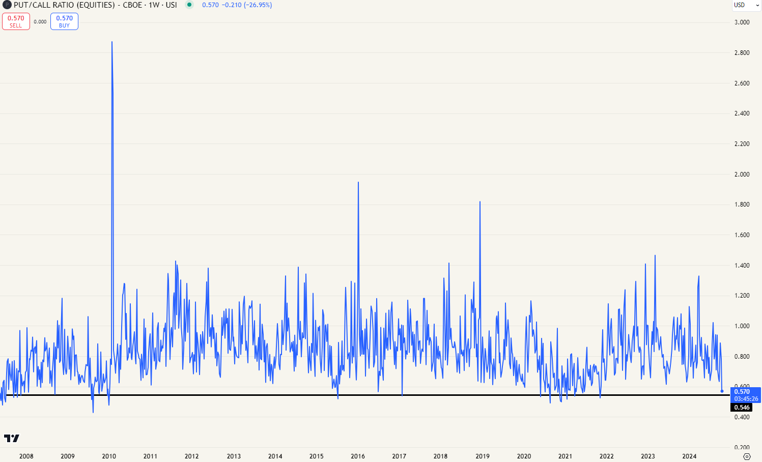Click the 0.546 horizontal line price label
762x462 pixels.
[742, 408]
